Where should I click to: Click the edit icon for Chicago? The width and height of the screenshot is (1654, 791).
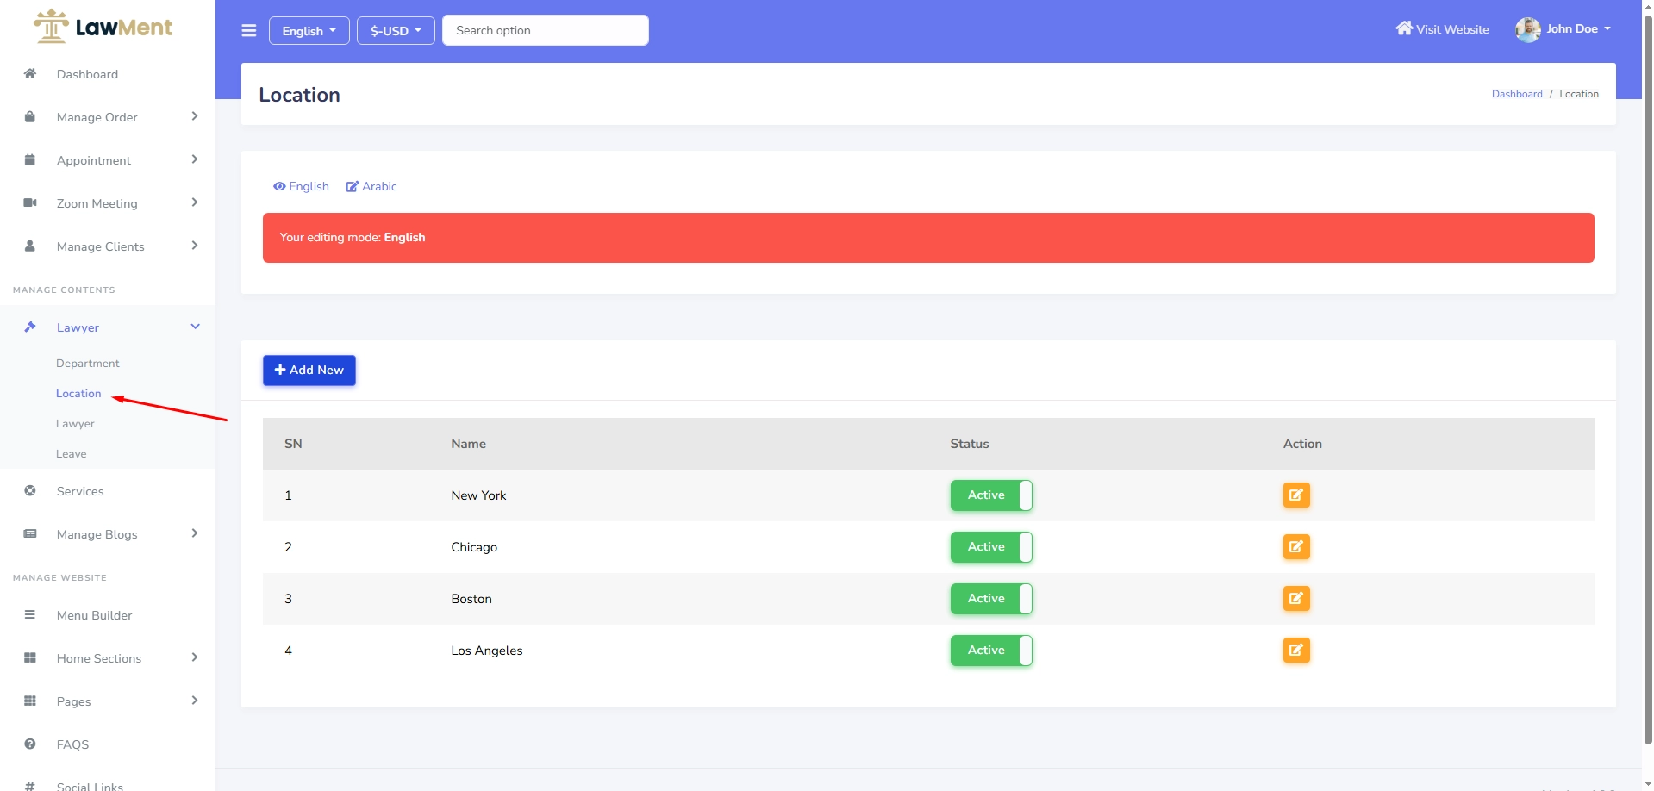(1295, 547)
